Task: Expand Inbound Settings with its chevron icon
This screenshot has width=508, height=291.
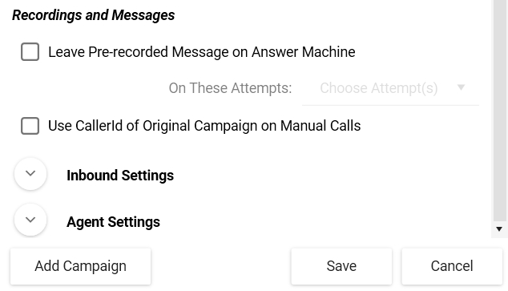Action: click(30, 174)
